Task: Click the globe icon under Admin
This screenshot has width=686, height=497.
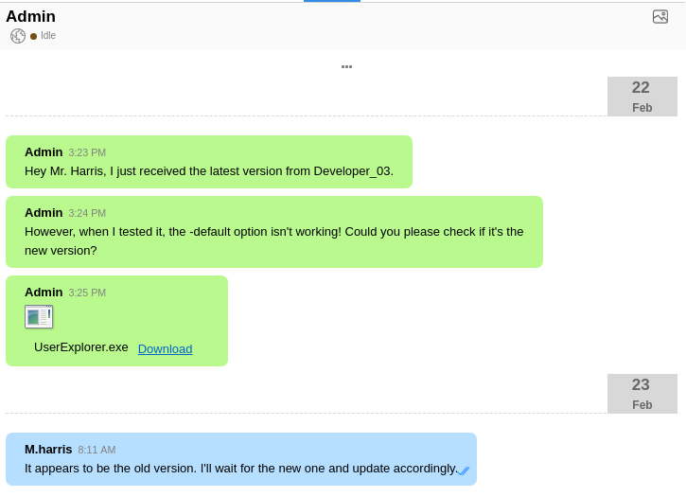Action: click(18, 36)
